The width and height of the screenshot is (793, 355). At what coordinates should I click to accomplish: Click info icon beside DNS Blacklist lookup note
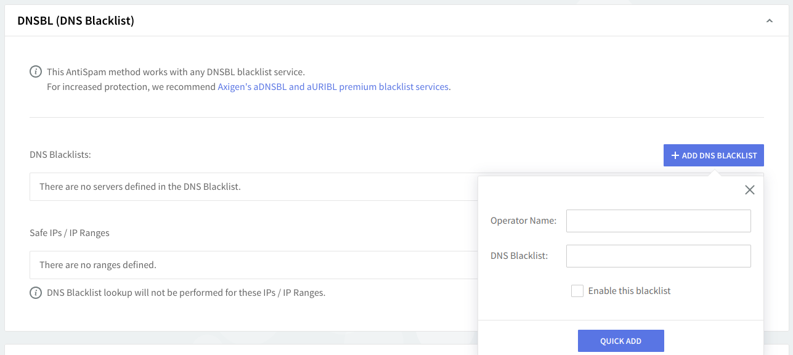pos(36,293)
